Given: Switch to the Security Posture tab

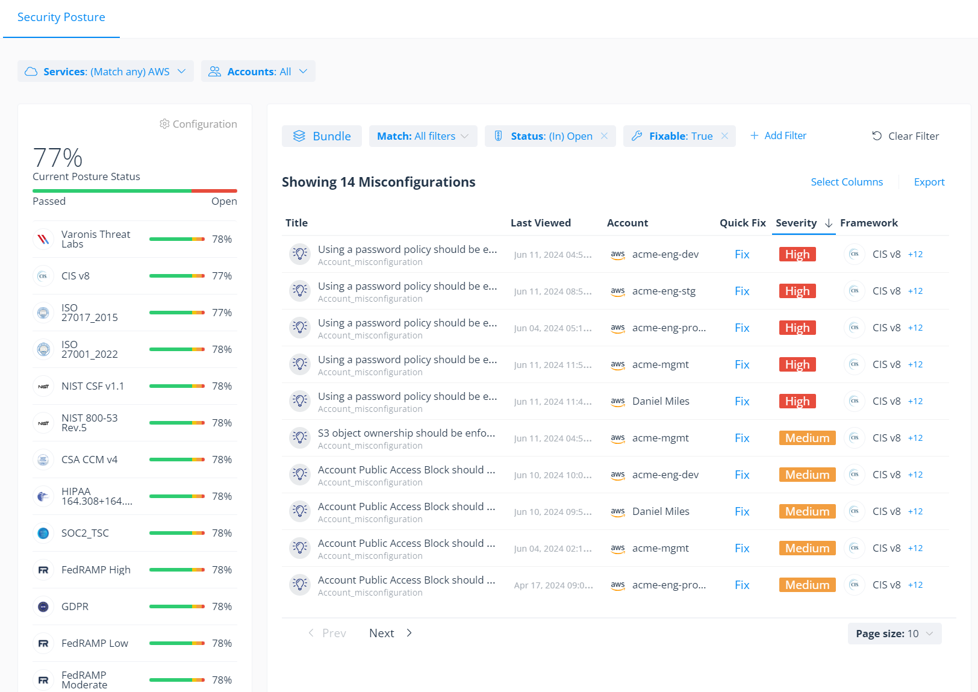Looking at the screenshot, I should pos(61,17).
